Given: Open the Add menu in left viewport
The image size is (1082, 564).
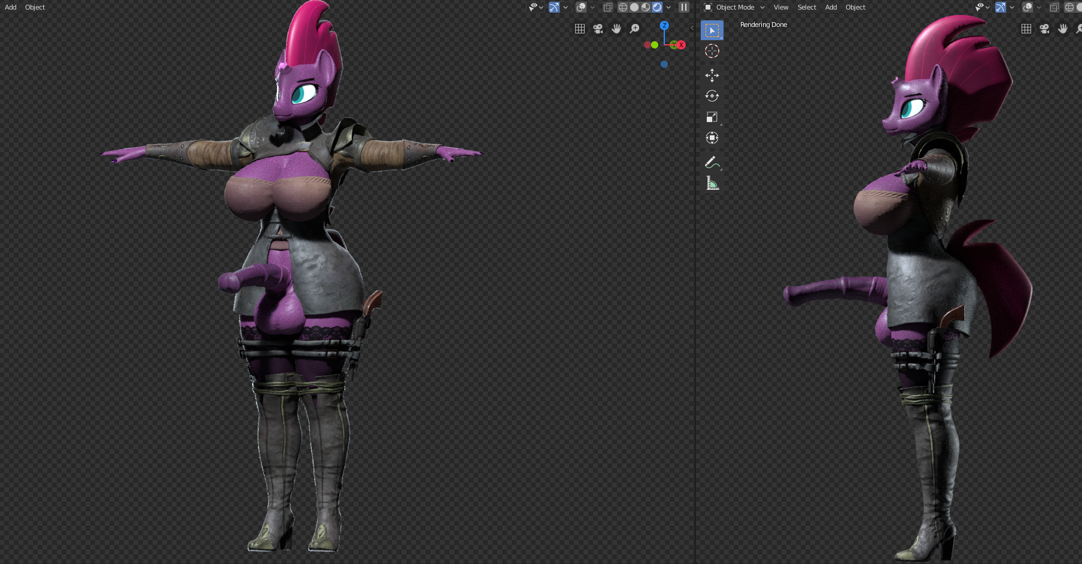Looking at the screenshot, I should [x=11, y=7].
